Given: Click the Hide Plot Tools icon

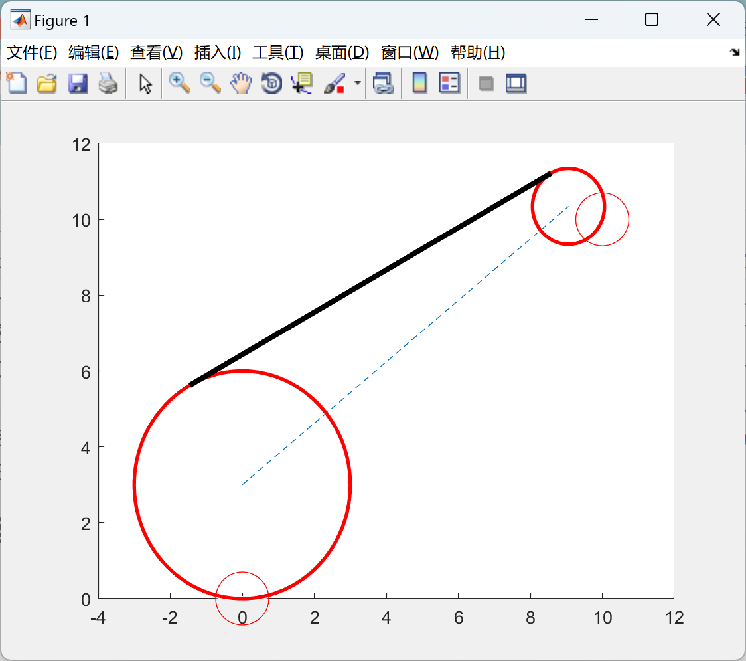Looking at the screenshot, I should (x=486, y=84).
